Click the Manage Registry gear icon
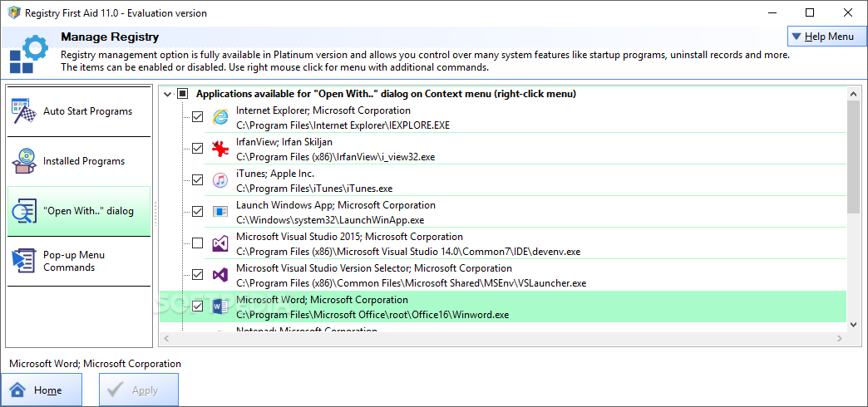Viewport: 868px width, 407px height. 27,53
